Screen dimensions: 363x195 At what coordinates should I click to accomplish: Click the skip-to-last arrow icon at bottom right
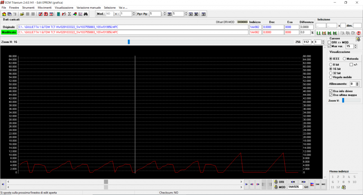coord(323,184)
